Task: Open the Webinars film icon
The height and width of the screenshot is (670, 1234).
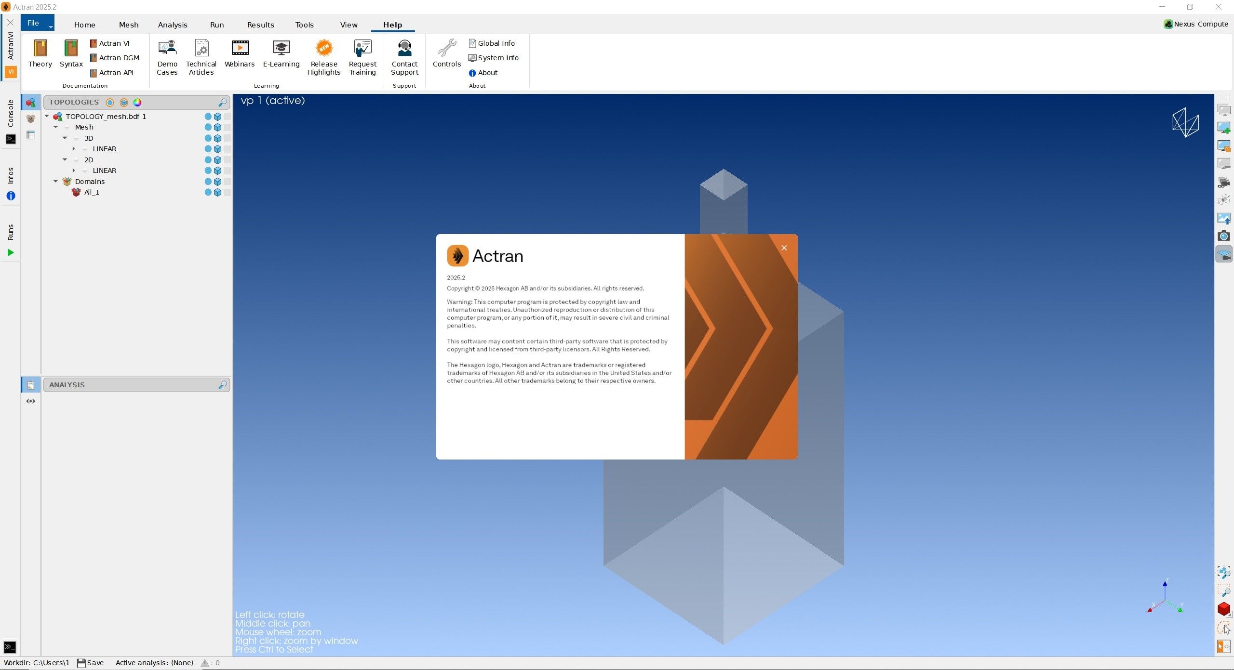Action: (x=240, y=49)
